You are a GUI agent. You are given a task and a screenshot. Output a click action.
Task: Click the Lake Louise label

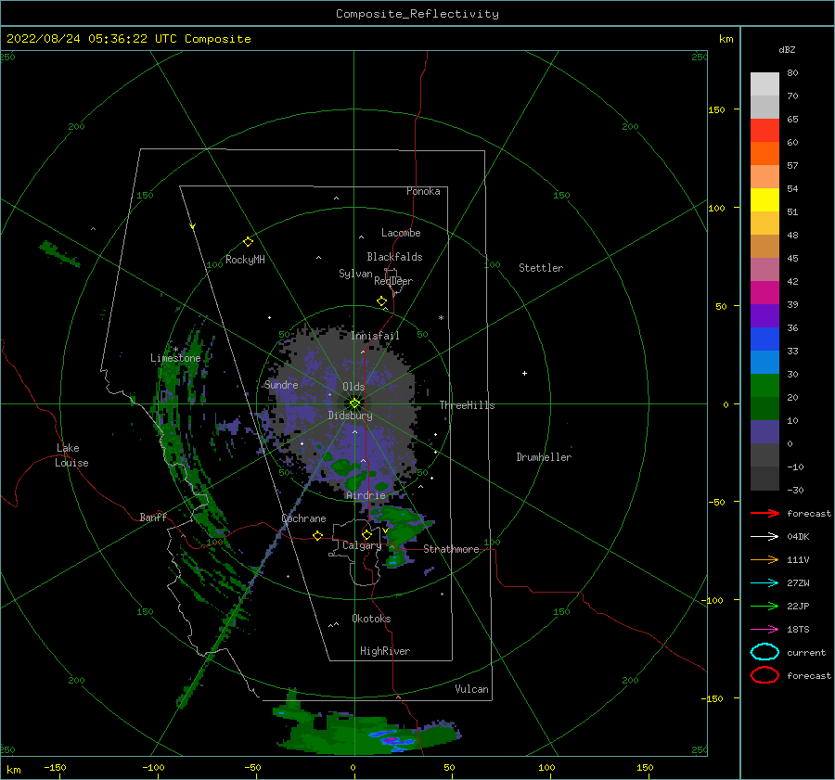point(71,455)
